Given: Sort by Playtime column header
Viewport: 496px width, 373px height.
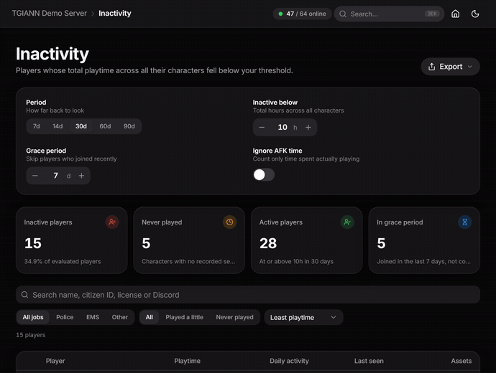Looking at the screenshot, I should coord(188,361).
